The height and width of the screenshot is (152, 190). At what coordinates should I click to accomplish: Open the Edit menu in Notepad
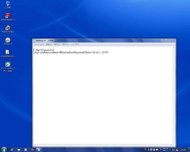point(49,44)
